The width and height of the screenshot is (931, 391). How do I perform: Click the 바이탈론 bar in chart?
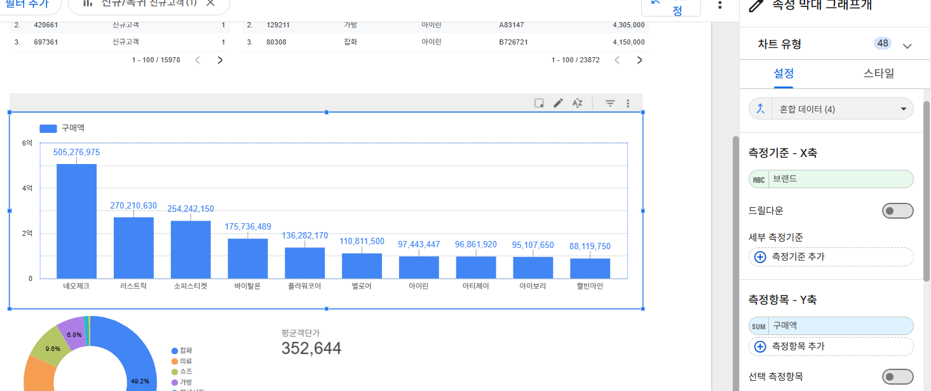click(x=248, y=259)
